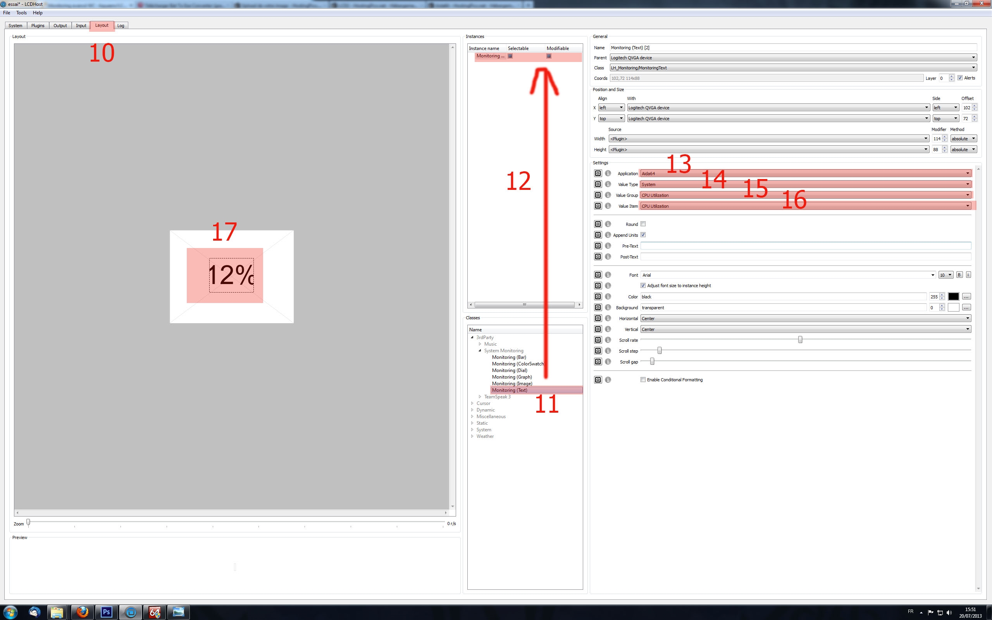Open the Tools menu
Screen dimensions: 992x620
coord(21,13)
